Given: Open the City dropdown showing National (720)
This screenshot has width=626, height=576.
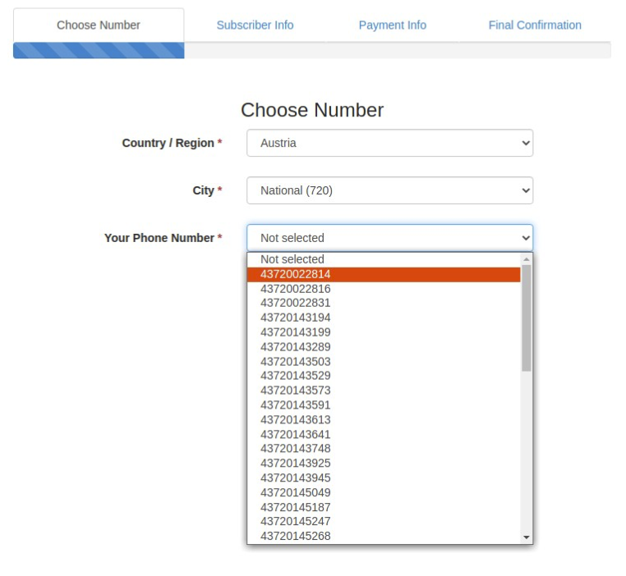Looking at the screenshot, I should (x=389, y=190).
